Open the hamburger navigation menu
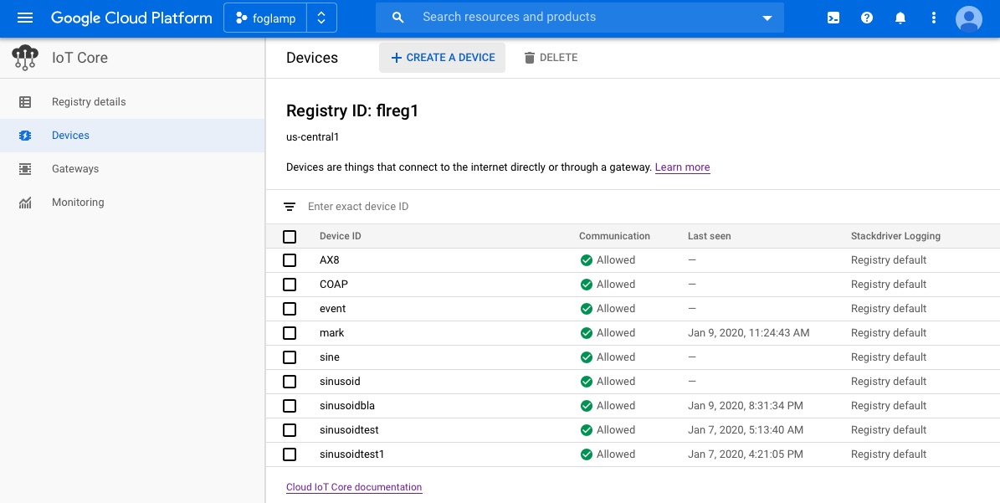Image resolution: width=1000 pixels, height=503 pixels. 25,18
